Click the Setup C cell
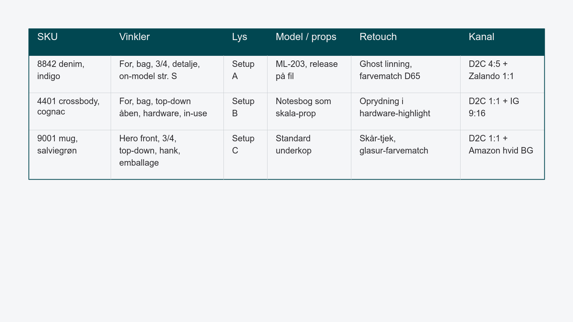 246,155
